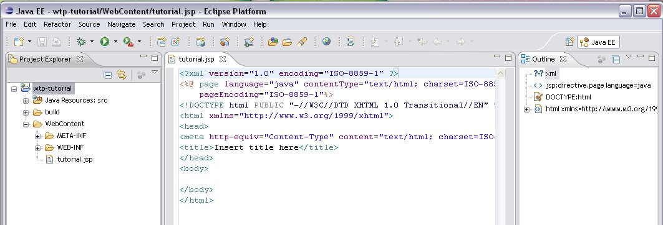Click the editor vertical scrollbar up arrow
Screen dimensions: 663x225
coord(500,73)
